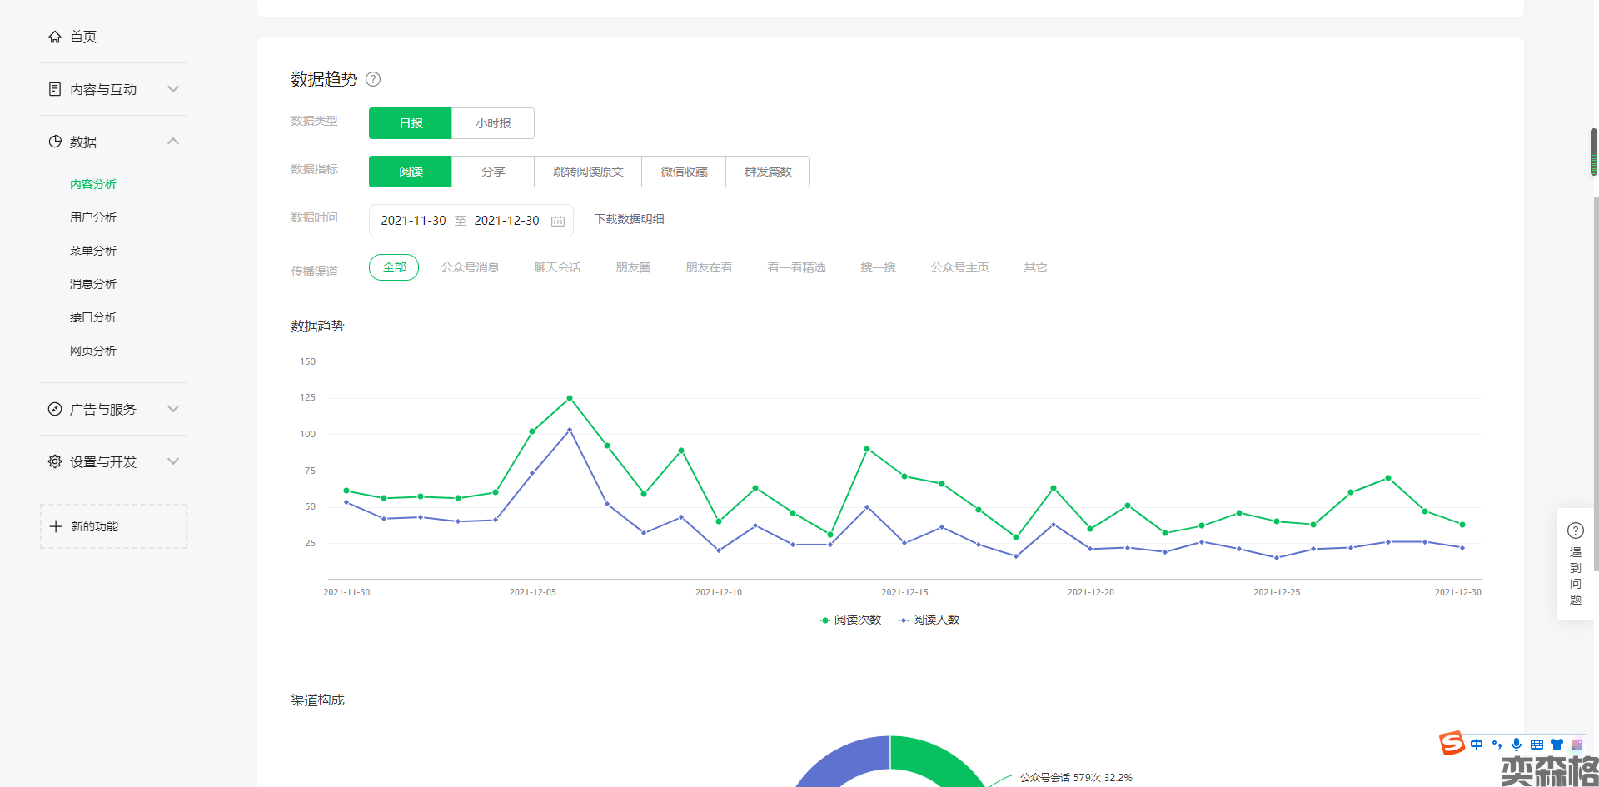Choose the 微信收藏 metric button
The image size is (1599, 787).
tap(684, 172)
